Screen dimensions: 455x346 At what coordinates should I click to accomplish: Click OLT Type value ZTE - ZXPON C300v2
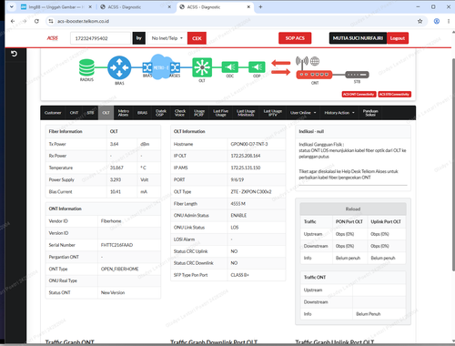coord(251,192)
